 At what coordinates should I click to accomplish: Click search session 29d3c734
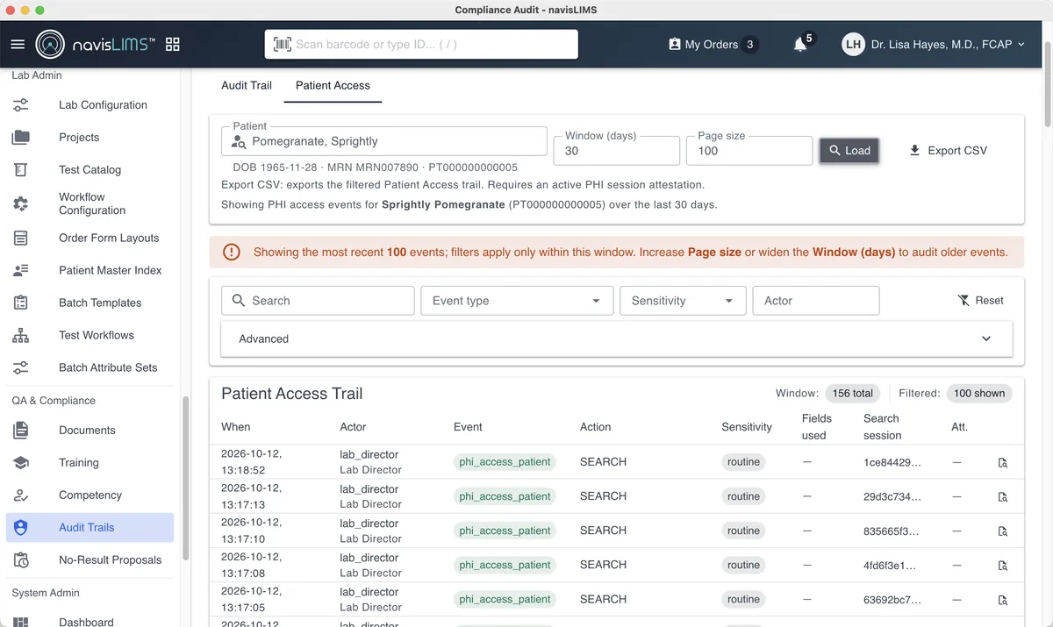pyautogui.click(x=892, y=496)
